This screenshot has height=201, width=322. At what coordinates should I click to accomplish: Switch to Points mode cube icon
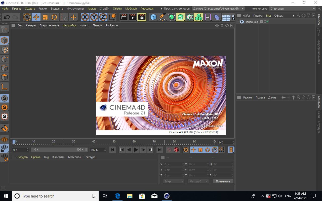[x=5, y=59]
